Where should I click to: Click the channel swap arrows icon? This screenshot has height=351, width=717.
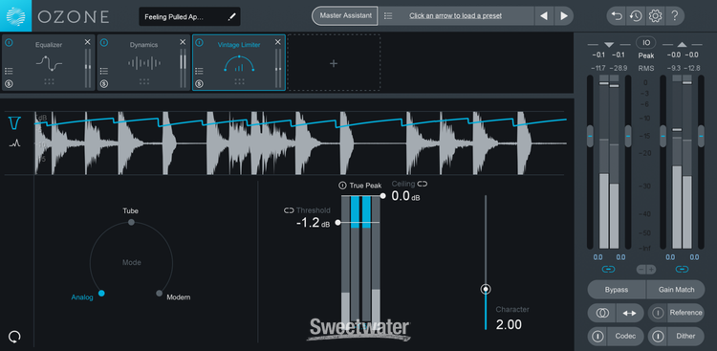(x=630, y=313)
